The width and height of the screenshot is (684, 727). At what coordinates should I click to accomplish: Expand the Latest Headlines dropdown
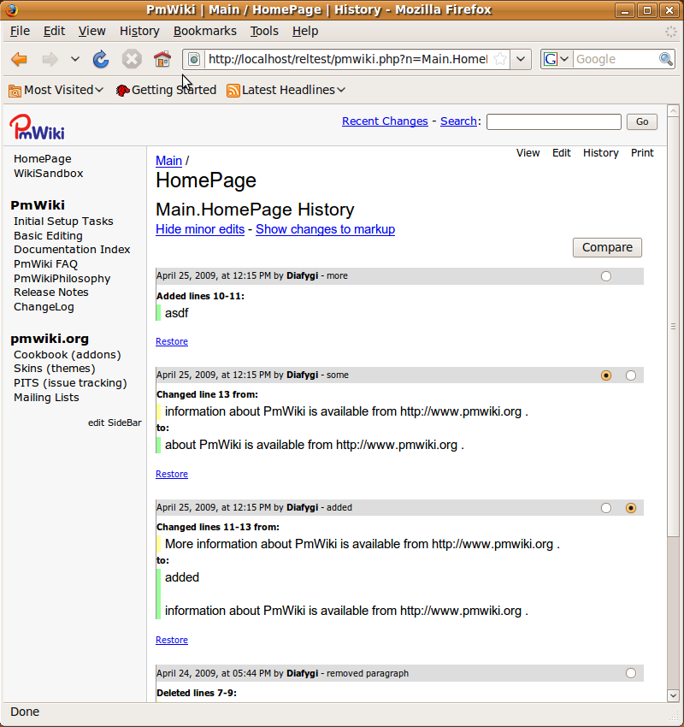pos(341,90)
